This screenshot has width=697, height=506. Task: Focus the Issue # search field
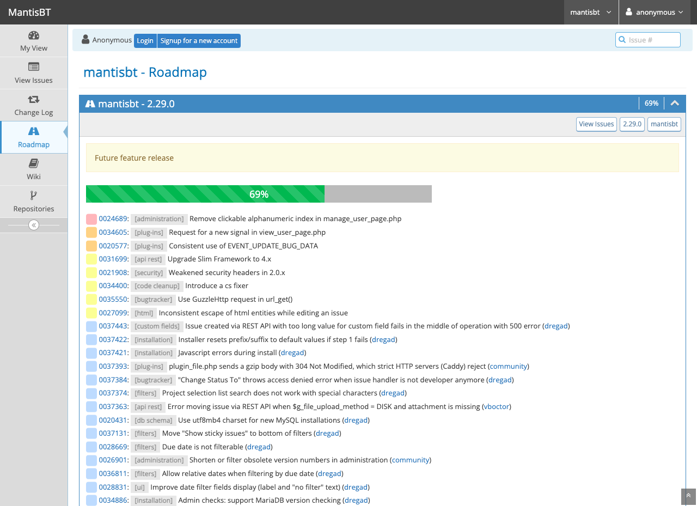(x=648, y=40)
